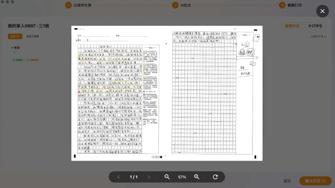Select the 自定义范围 filter tab
The image size is (335, 188).
click(x=33, y=36)
